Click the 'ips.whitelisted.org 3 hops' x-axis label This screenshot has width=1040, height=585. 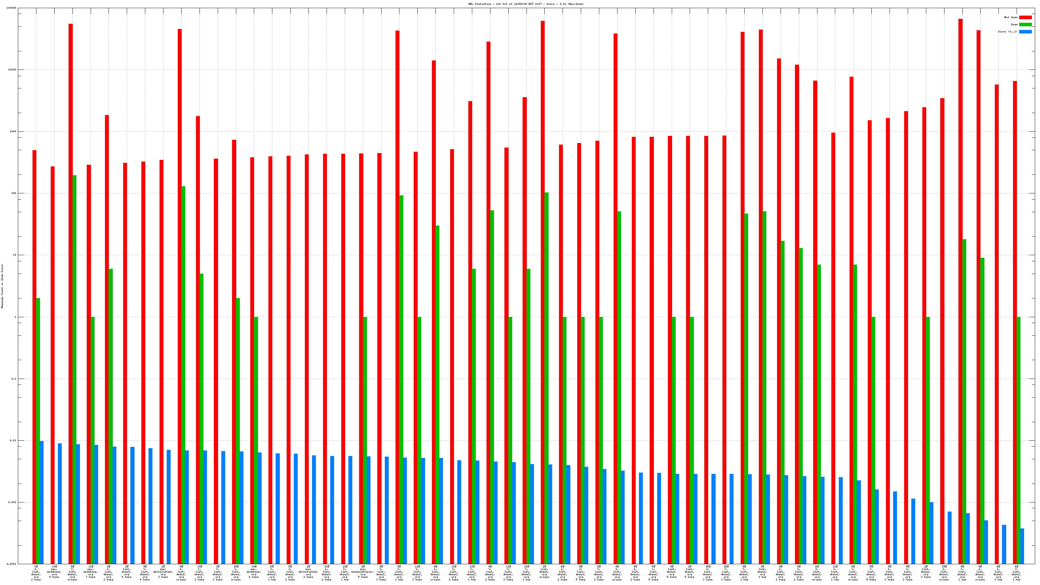[163, 572]
